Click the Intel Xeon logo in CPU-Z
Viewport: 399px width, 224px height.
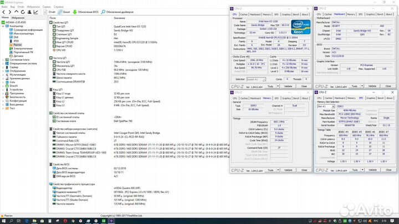click(300, 27)
